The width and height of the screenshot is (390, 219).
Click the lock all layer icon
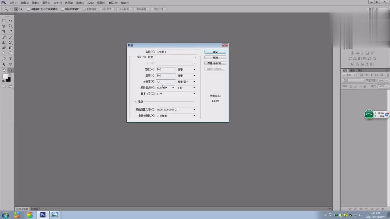[364, 86]
